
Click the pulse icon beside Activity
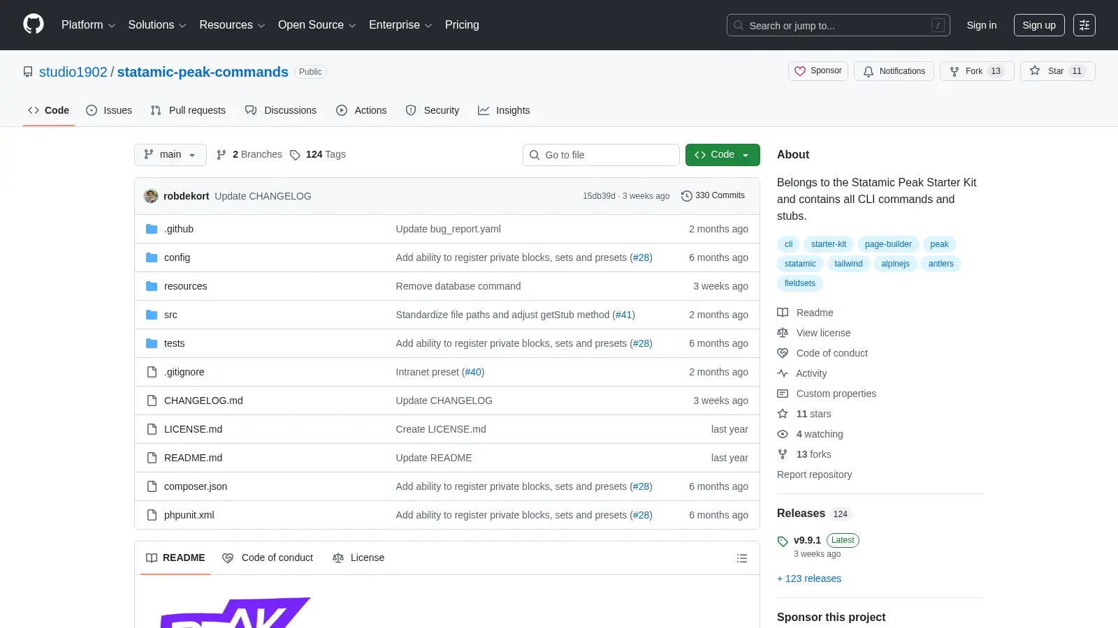click(x=783, y=373)
